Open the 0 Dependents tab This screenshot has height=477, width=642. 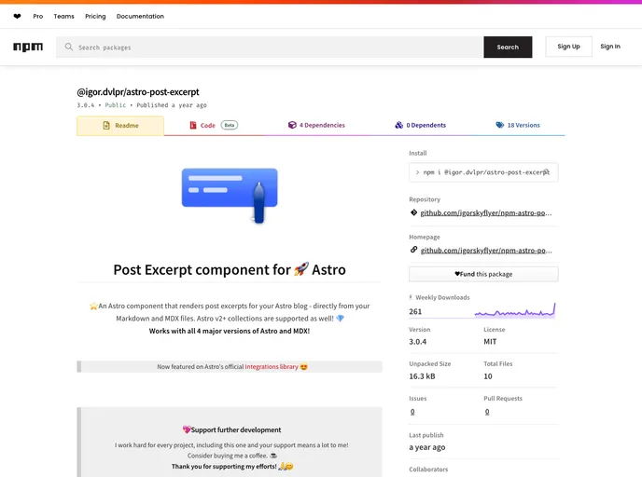coord(421,125)
